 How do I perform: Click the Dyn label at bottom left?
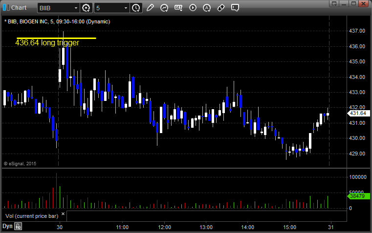pos(7,226)
